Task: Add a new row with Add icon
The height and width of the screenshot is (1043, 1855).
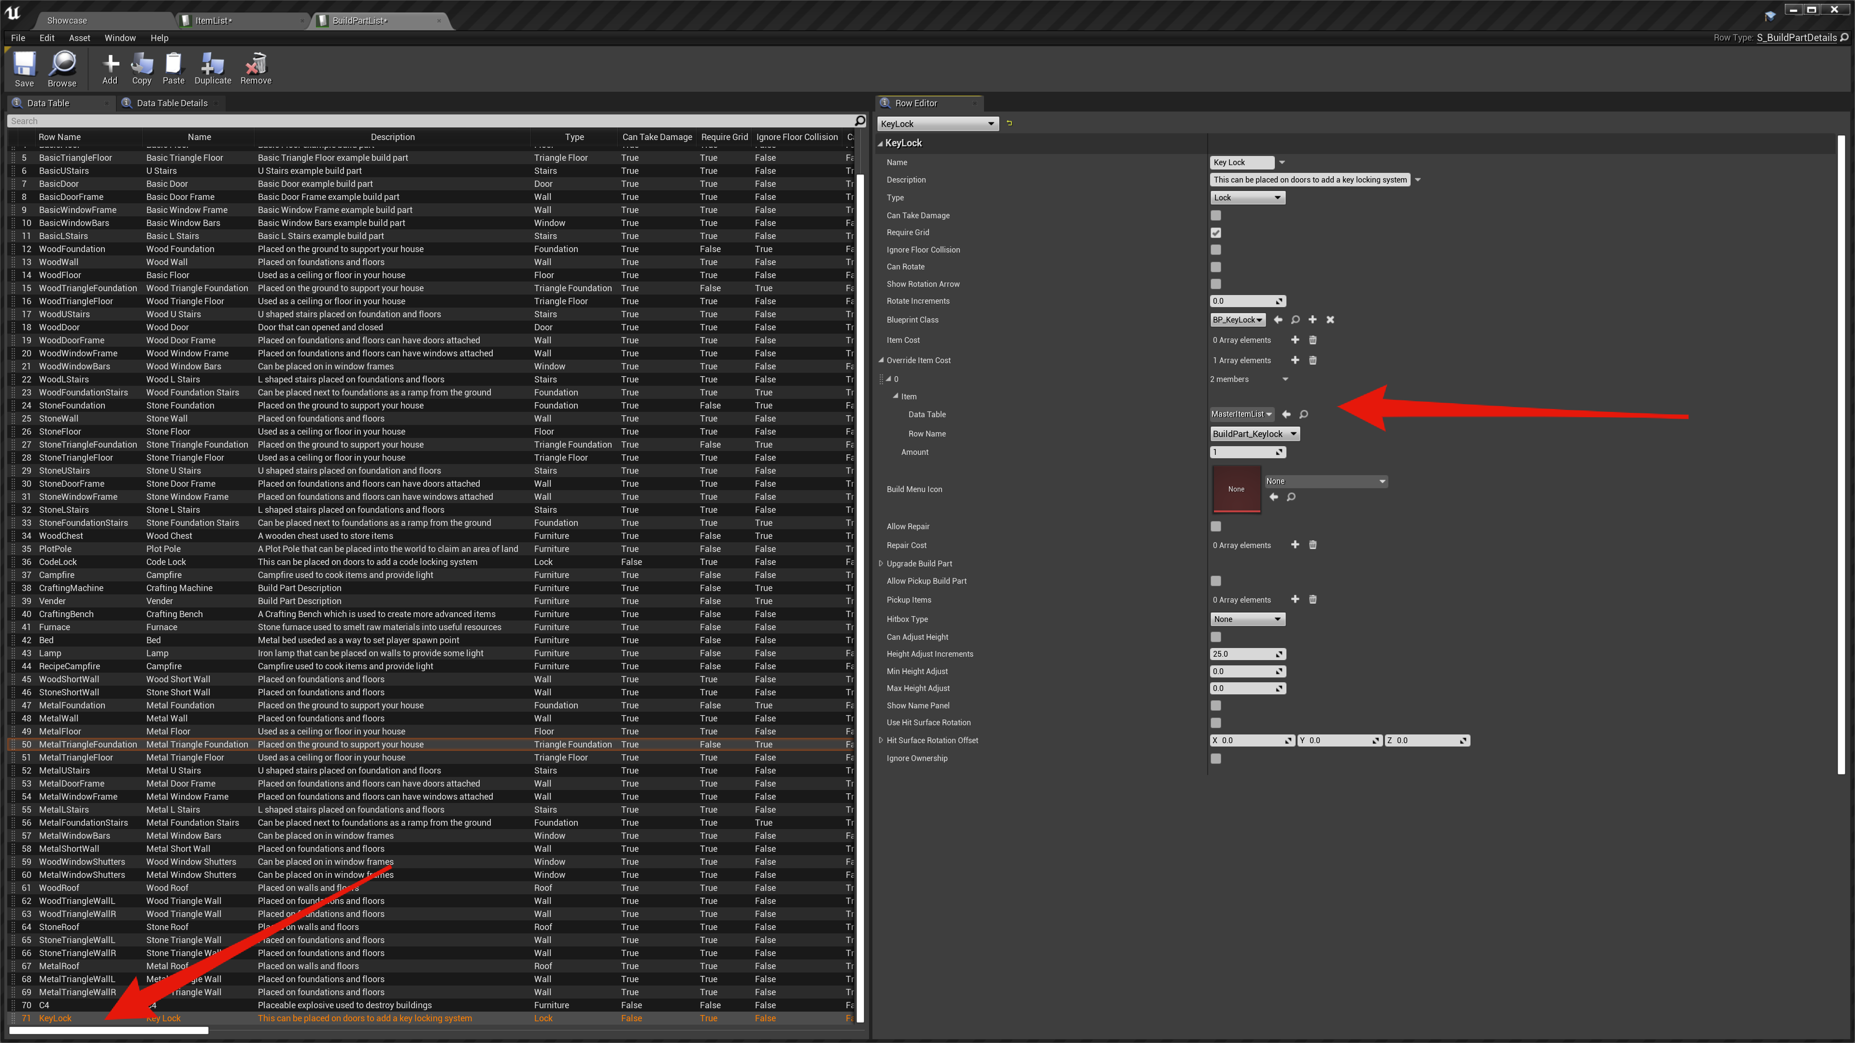Action: click(110, 65)
